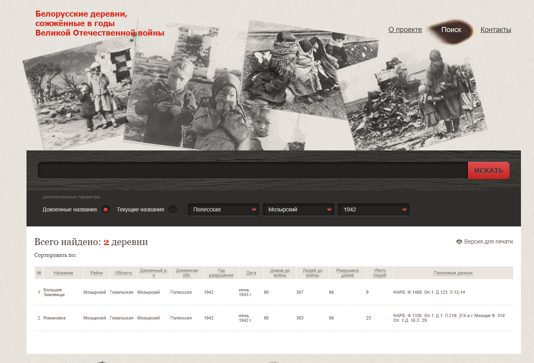Sort results by Название column
Viewport: 534px width, 363px height.
click(x=63, y=273)
